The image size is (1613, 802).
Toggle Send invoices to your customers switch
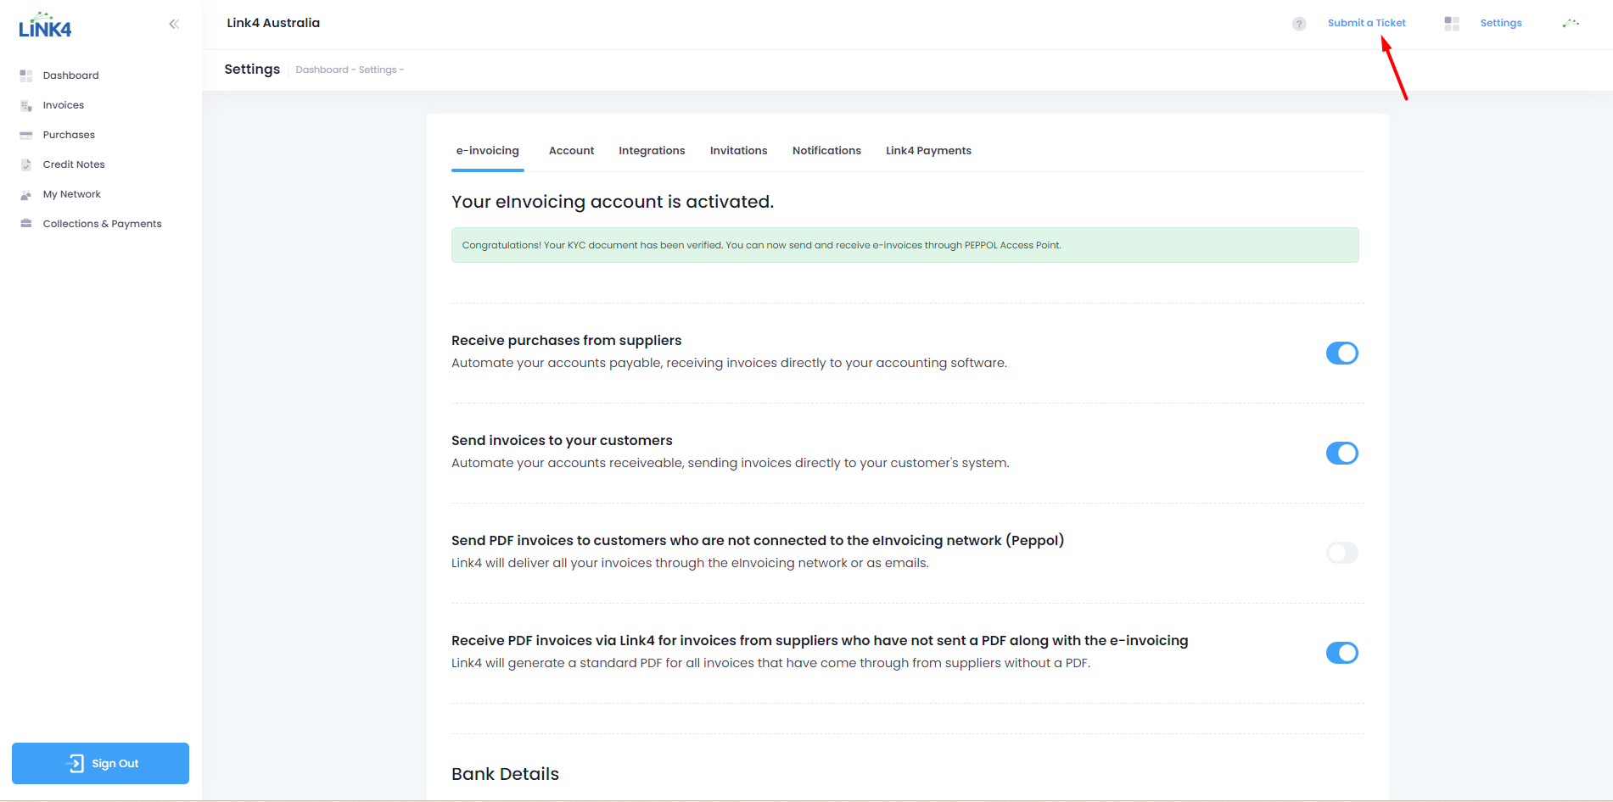click(1342, 453)
